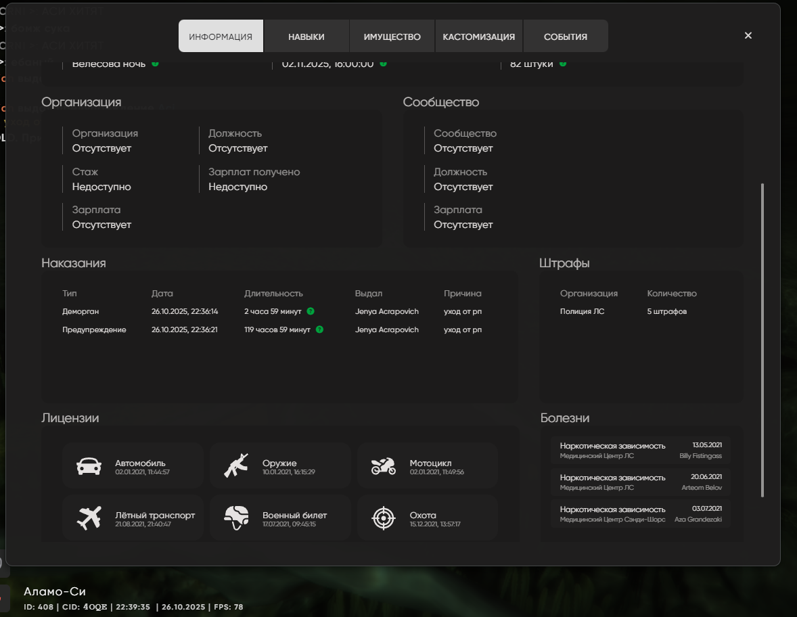Click the Полиция ЛС fines entry
This screenshot has height=617, width=797.
(582, 312)
